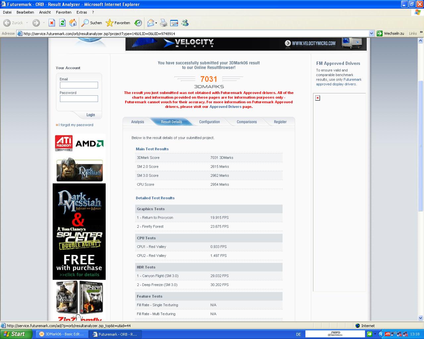
Task: Open the Favoriten menu
Action: (x=64, y=12)
